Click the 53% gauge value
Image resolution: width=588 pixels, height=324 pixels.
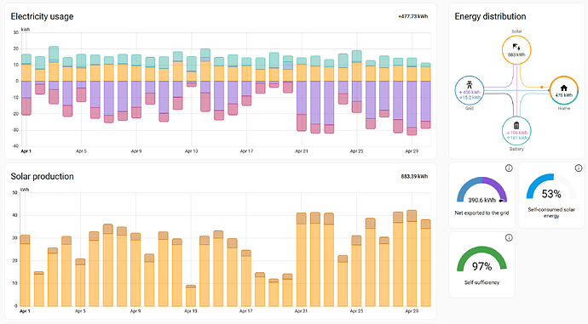[x=551, y=194]
